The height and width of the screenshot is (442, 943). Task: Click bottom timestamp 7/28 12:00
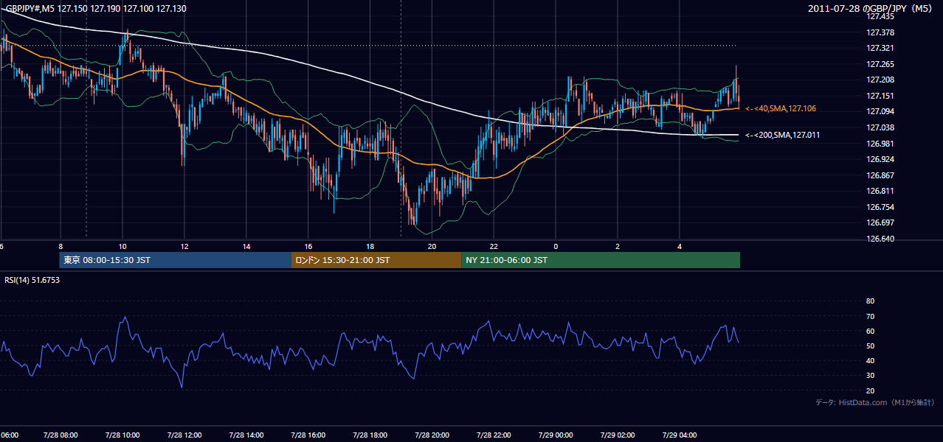(184, 435)
